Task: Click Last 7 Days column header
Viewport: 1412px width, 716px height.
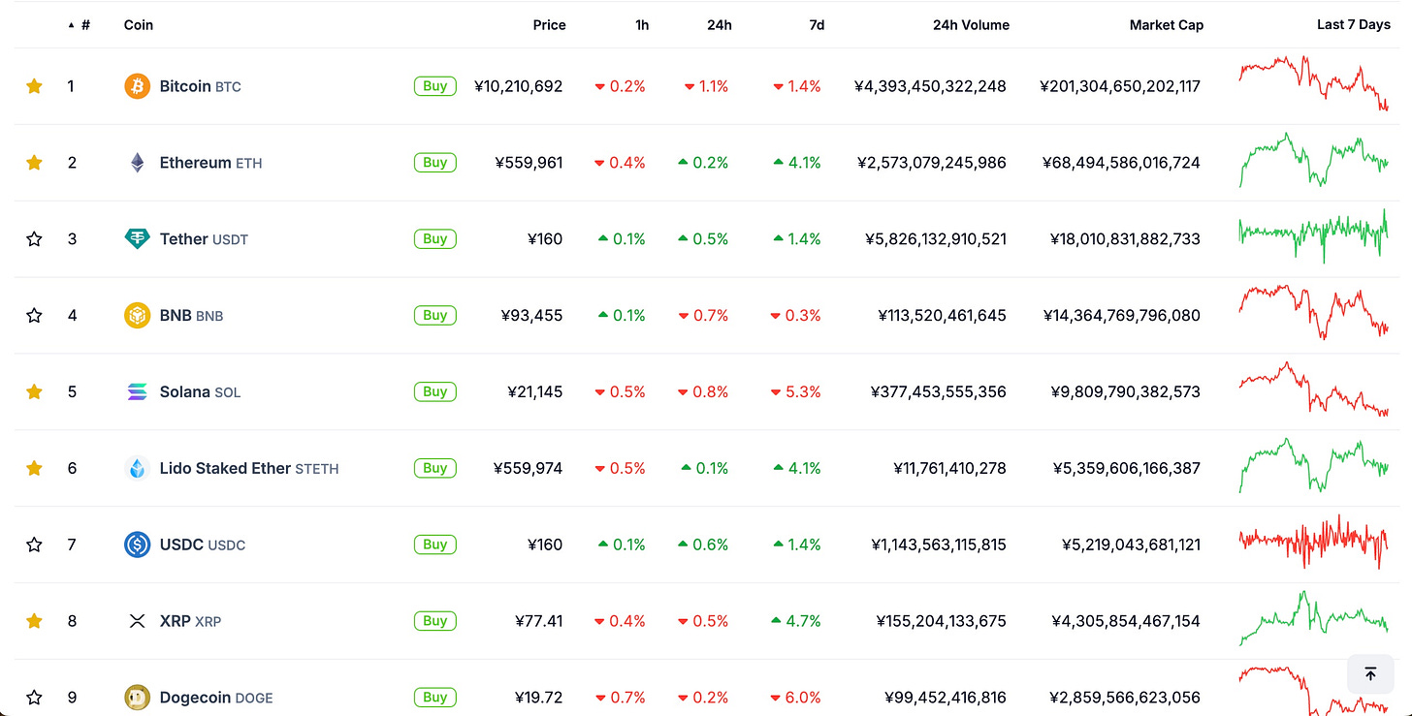Action: point(1354,25)
